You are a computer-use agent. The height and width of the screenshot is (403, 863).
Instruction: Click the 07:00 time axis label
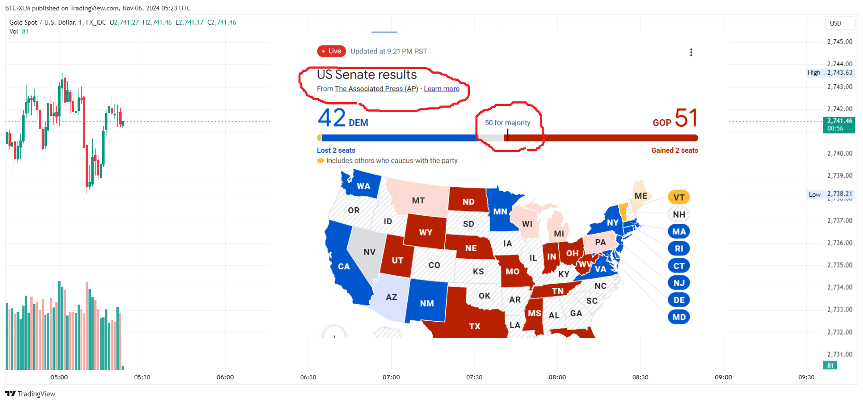pos(391,377)
